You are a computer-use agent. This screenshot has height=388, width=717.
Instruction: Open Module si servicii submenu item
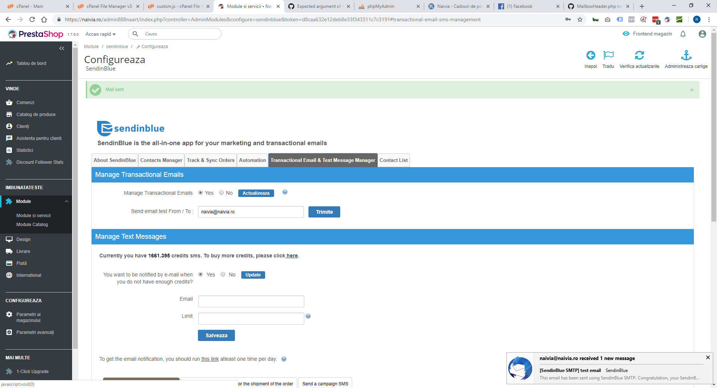(34, 216)
